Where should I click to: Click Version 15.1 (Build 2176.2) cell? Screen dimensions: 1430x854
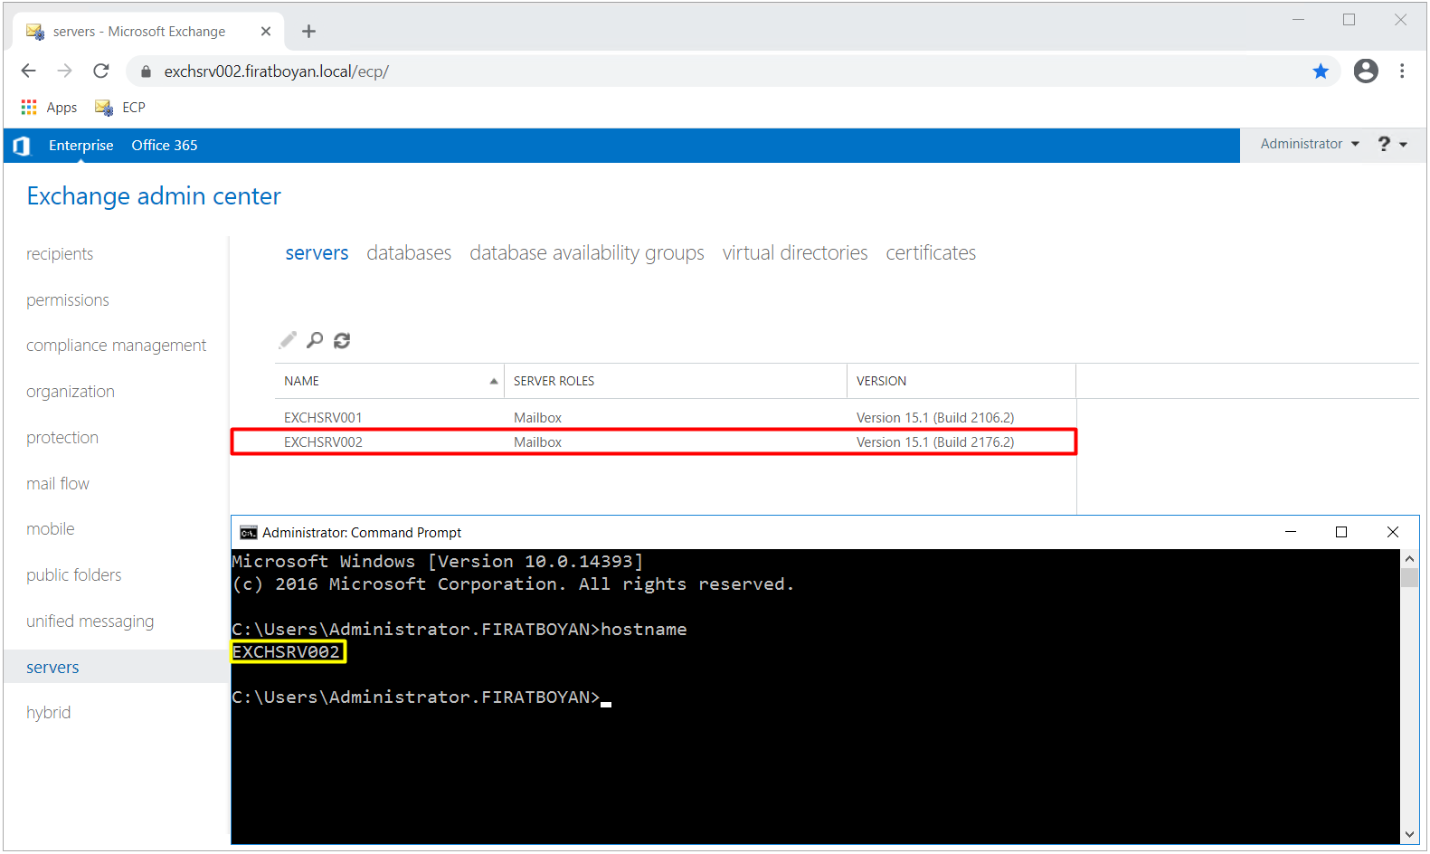coord(935,442)
